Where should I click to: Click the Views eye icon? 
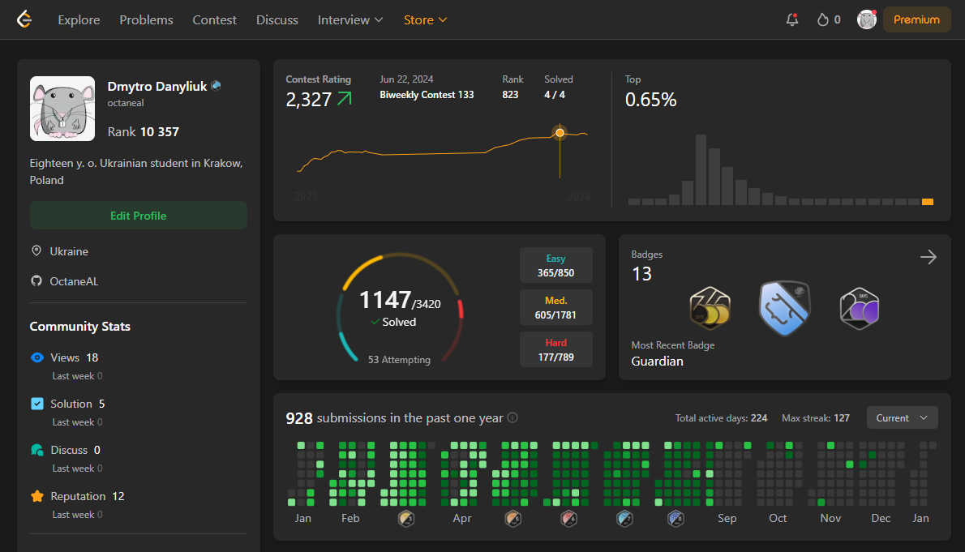pos(37,357)
